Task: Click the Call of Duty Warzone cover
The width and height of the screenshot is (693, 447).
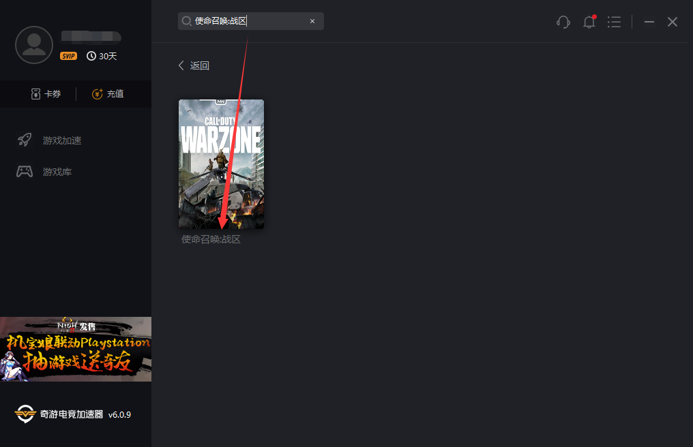Action: click(x=221, y=164)
